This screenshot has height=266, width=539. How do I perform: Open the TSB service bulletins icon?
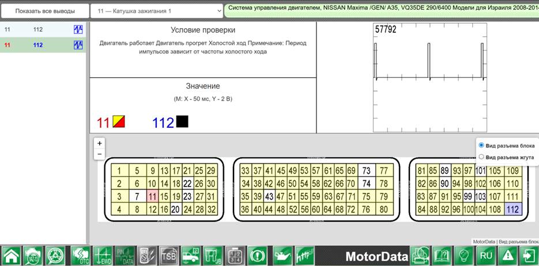[169, 256]
